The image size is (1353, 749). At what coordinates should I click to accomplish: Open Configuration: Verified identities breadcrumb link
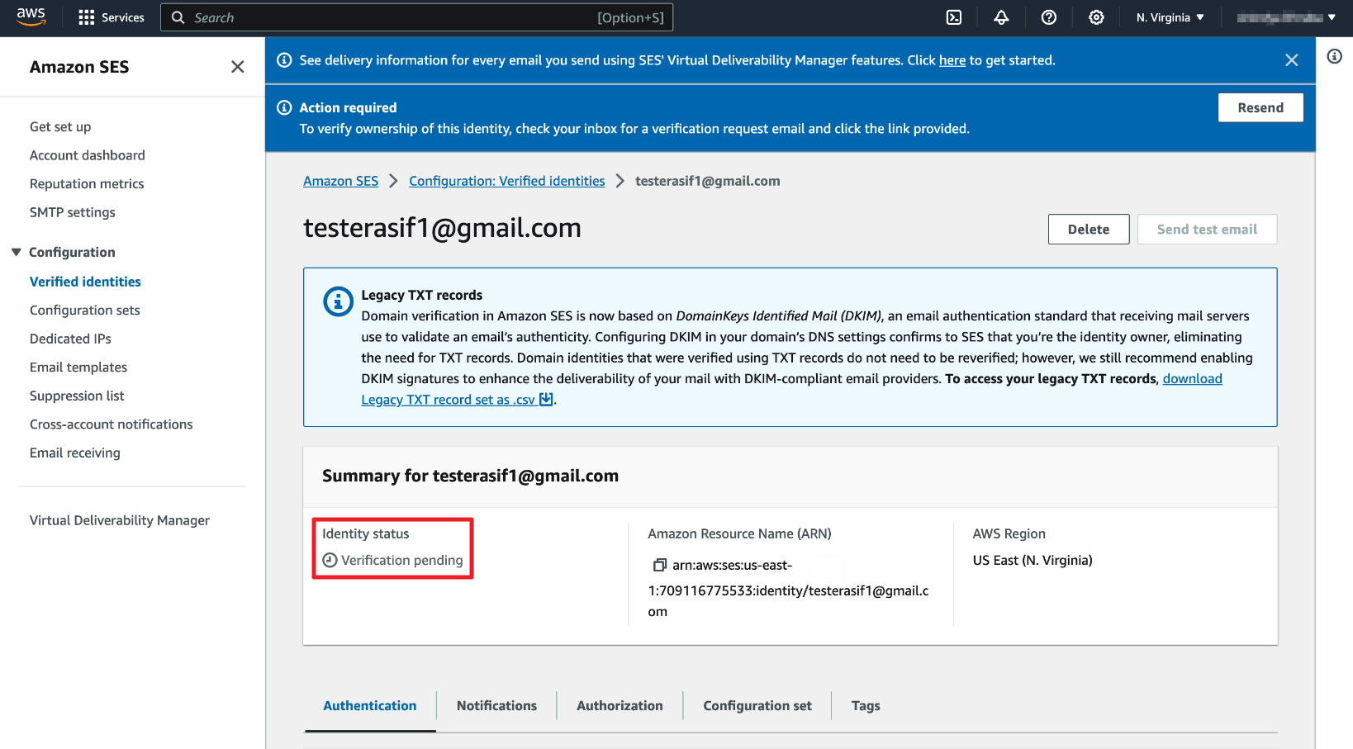(x=506, y=181)
